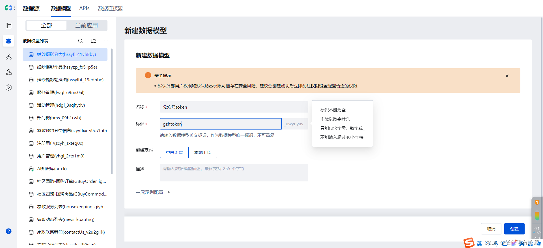Select AI知识库(ai_ck) model

[x=65, y=169]
